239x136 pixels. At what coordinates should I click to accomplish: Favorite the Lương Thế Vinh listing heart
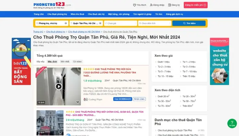pos(78,102)
